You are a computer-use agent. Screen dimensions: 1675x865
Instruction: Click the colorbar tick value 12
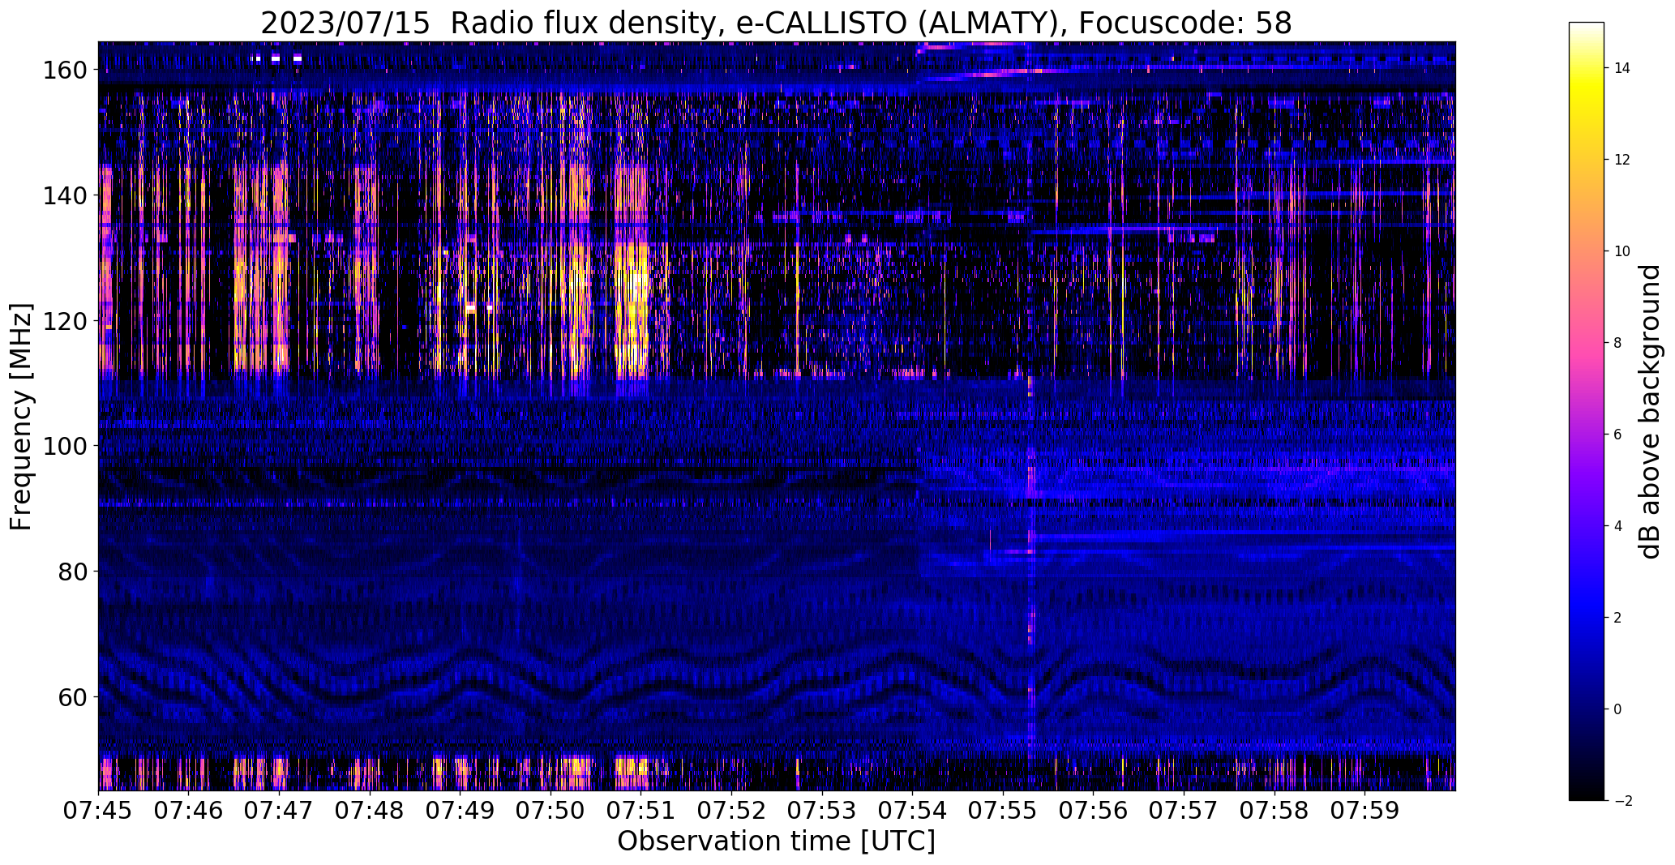[1622, 160]
